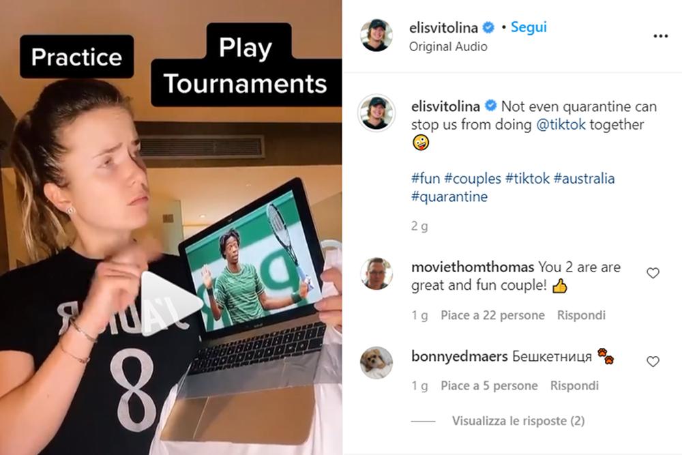Reply to moviethomthomas's comment via Rispondi
The height and width of the screenshot is (455, 682).
[x=581, y=315]
